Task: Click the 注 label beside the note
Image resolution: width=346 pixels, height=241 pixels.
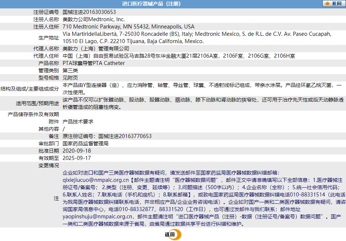Action: pos(57,198)
